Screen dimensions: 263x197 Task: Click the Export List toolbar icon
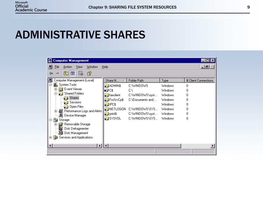tap(81, 73)
